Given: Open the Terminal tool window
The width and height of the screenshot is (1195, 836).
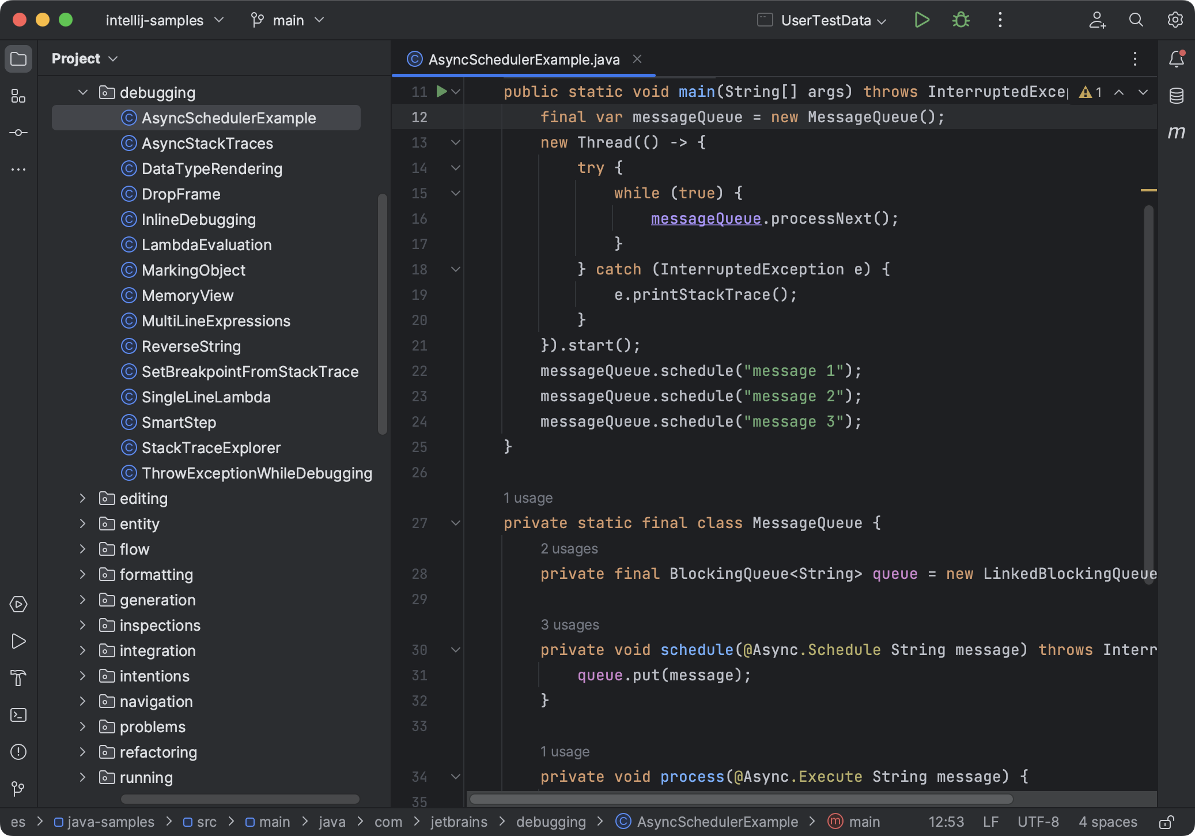Looking at the screenshot, I should [x=19, y=715].
